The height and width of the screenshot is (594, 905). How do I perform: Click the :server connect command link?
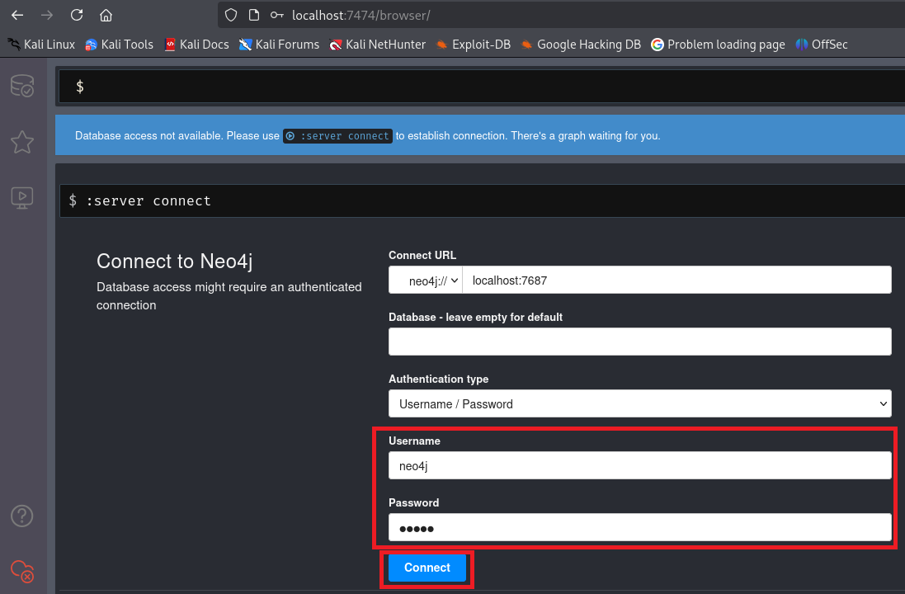[337, 136]
